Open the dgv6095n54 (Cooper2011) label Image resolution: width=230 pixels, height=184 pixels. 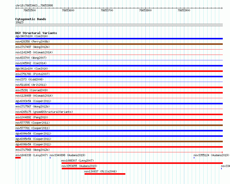(33, 139)
